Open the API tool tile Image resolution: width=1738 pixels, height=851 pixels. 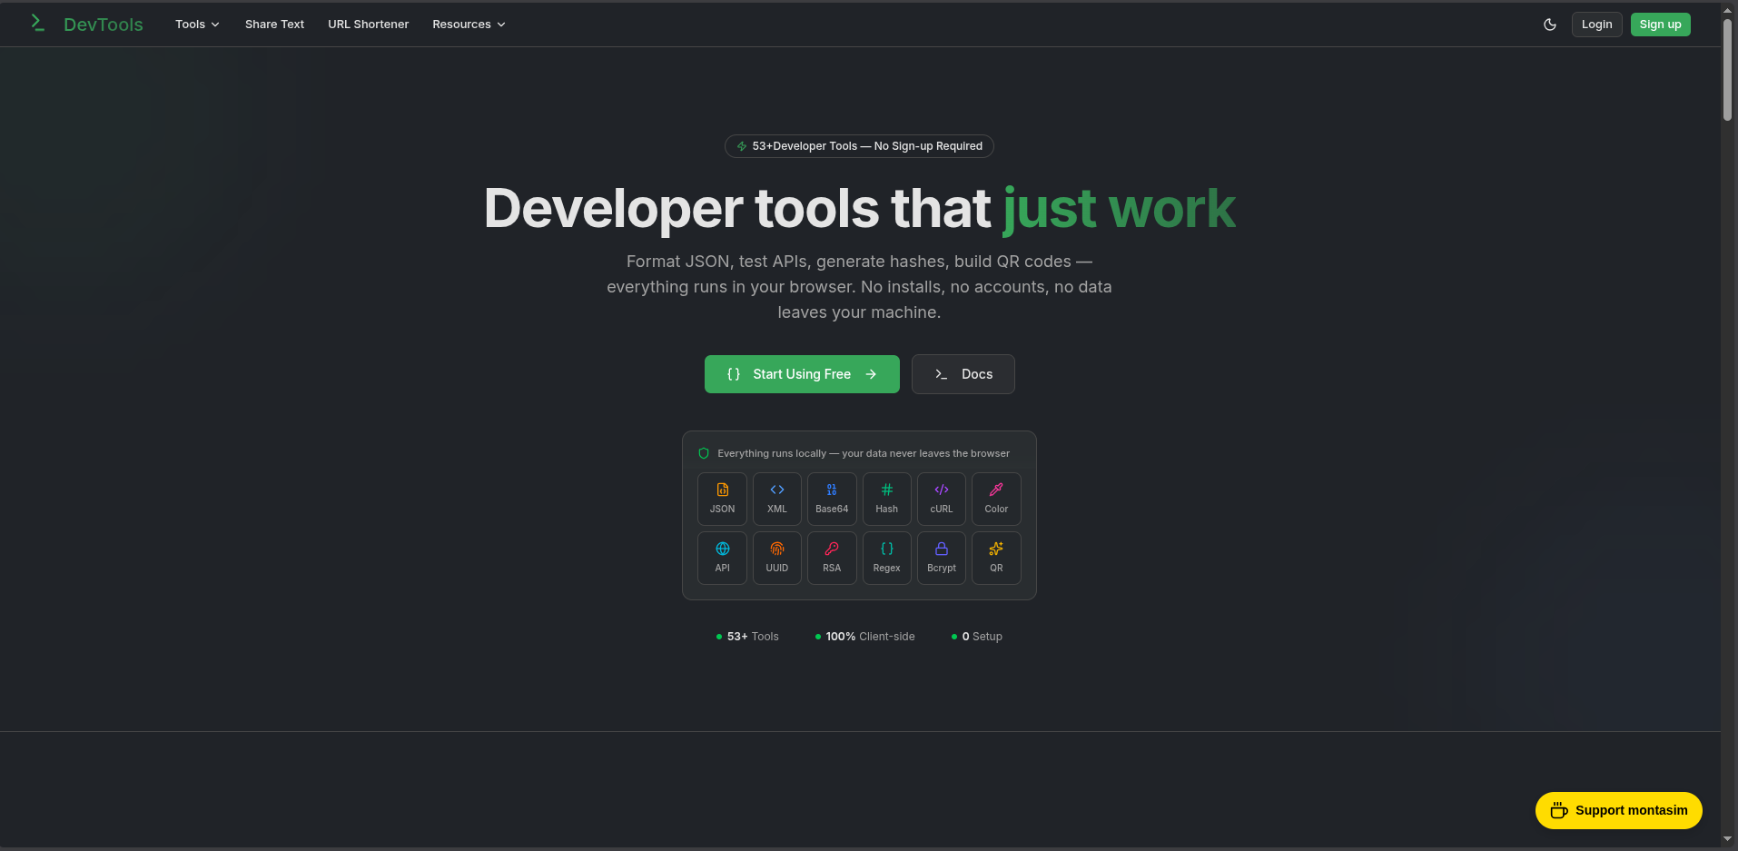click(x=722, y=558)
